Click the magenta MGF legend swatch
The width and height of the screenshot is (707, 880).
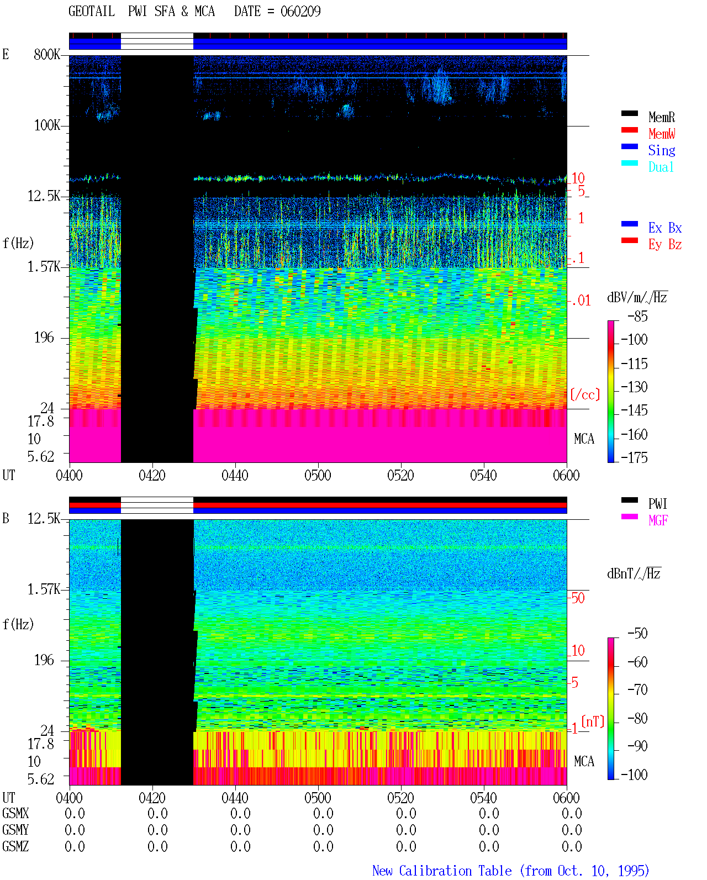[630, 517]
